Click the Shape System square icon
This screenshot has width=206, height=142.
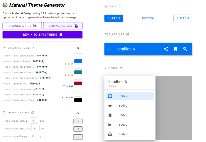(x=4, y=113)
